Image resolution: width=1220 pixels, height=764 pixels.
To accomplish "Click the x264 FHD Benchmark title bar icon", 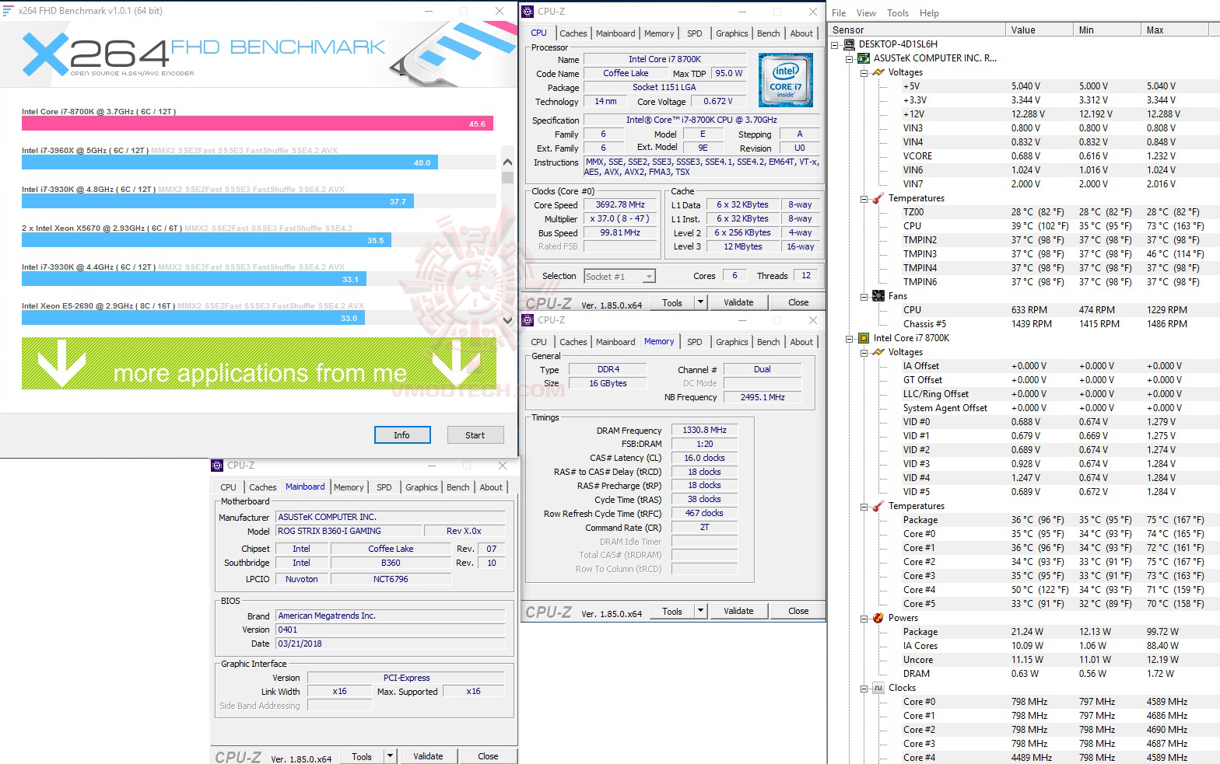I will coord(8,11).
